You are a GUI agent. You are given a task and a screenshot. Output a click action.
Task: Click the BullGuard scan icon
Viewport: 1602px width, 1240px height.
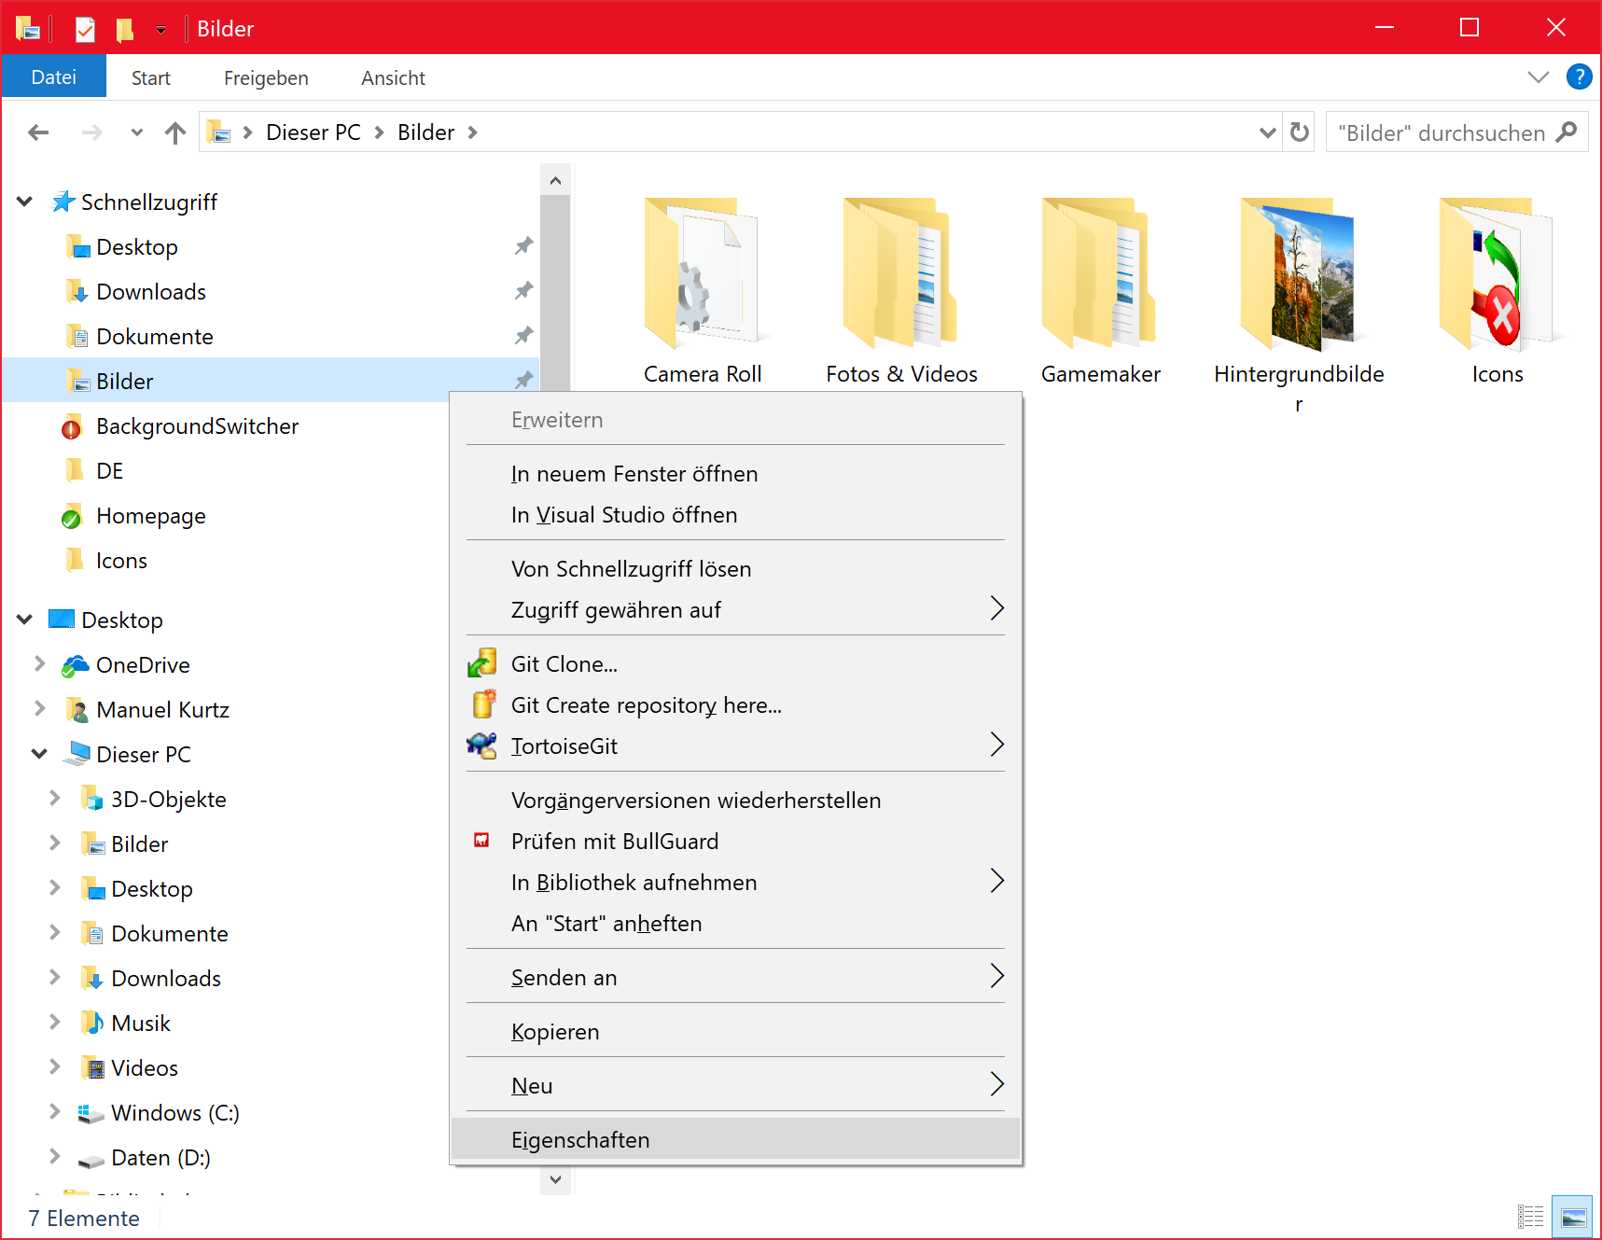[481, 841]
